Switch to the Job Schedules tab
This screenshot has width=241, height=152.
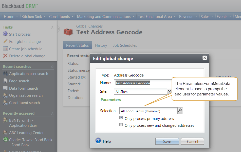pos(125,45)
